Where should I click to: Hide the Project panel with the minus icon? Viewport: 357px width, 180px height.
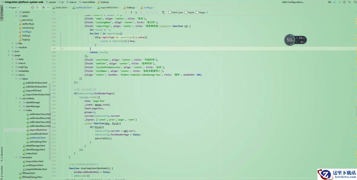(48, 7)
